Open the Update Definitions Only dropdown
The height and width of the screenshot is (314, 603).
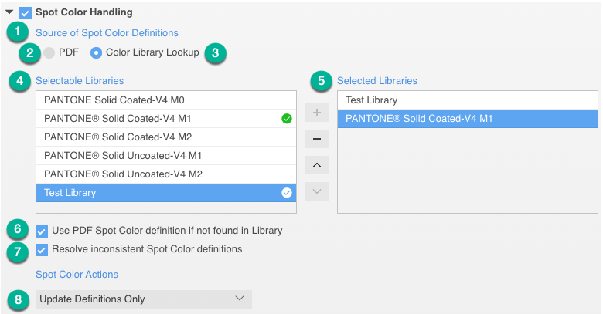pos(144,299)
